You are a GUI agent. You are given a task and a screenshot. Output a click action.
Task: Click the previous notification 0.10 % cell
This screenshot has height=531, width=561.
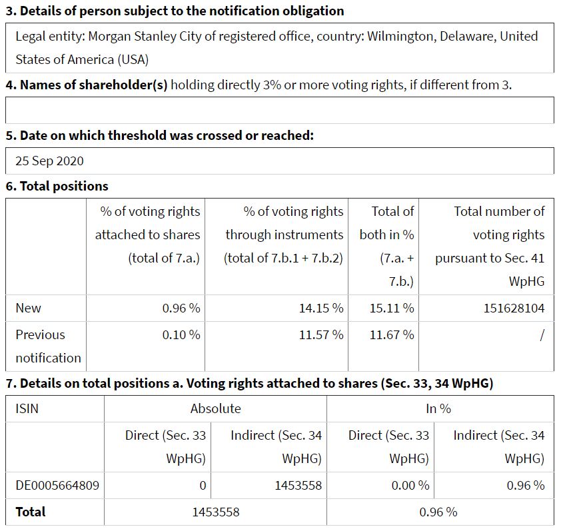pos(181,334)
